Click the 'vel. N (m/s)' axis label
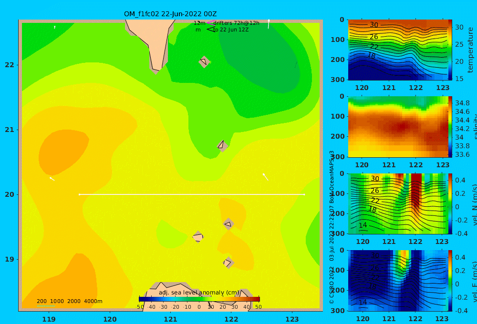 (474, 204)
